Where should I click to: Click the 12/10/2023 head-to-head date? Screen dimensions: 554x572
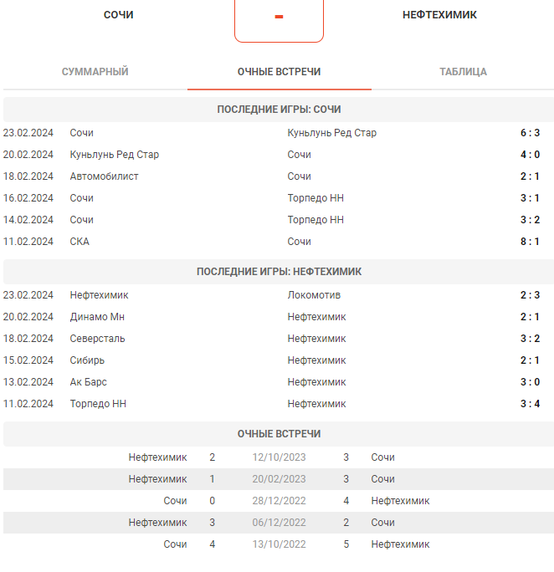(280, 457)
